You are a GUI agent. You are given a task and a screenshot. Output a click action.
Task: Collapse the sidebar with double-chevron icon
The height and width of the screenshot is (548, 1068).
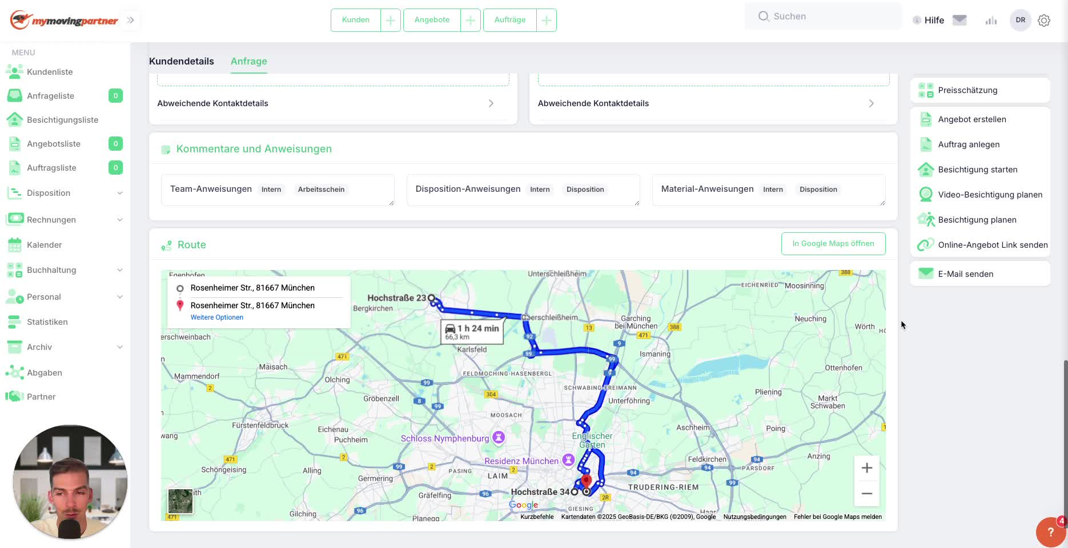[130, 20]
